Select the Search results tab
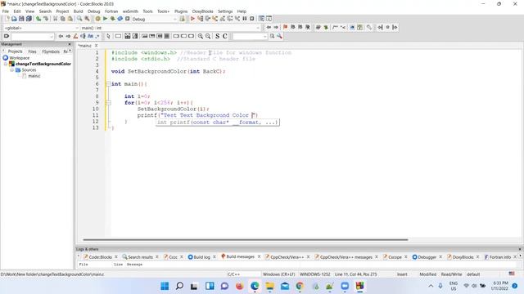This screenshot has height=294, width=524. point(138,257)
